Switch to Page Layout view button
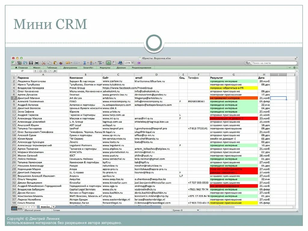 (x=20, y=208)
